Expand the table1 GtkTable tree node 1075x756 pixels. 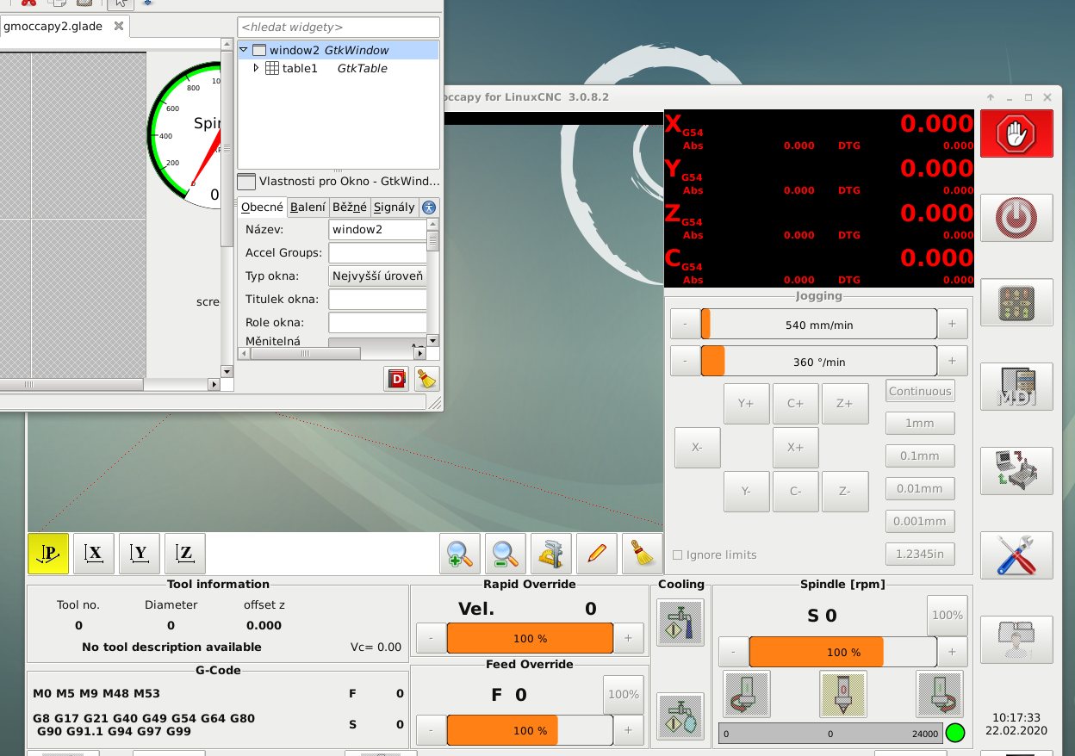point(256,68)
